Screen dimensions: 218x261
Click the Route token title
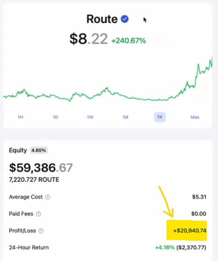pos(102,19)
